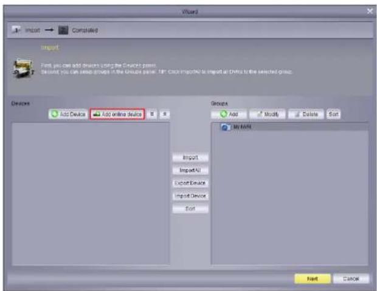The image size is (377, 291).
Task: Proceed with the yellow Next button
Action: 313,279
